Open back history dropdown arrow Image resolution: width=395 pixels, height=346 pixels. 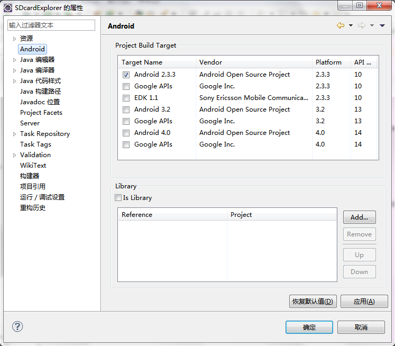tap(351, 25)
